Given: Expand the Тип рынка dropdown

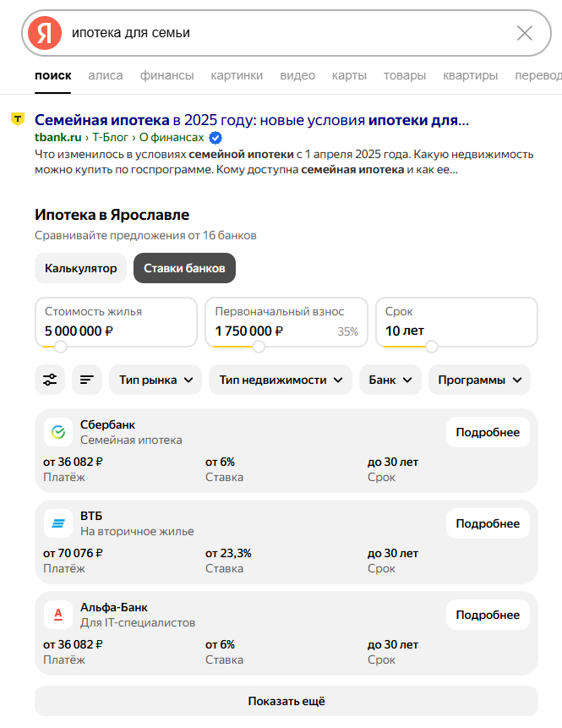Looking at the screenshot, I should 156,380.
